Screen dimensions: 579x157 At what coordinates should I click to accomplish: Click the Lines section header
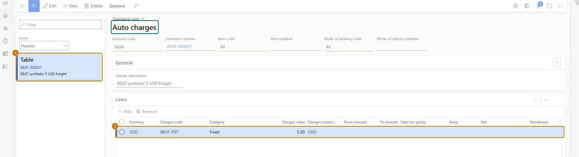pos(121,99)
